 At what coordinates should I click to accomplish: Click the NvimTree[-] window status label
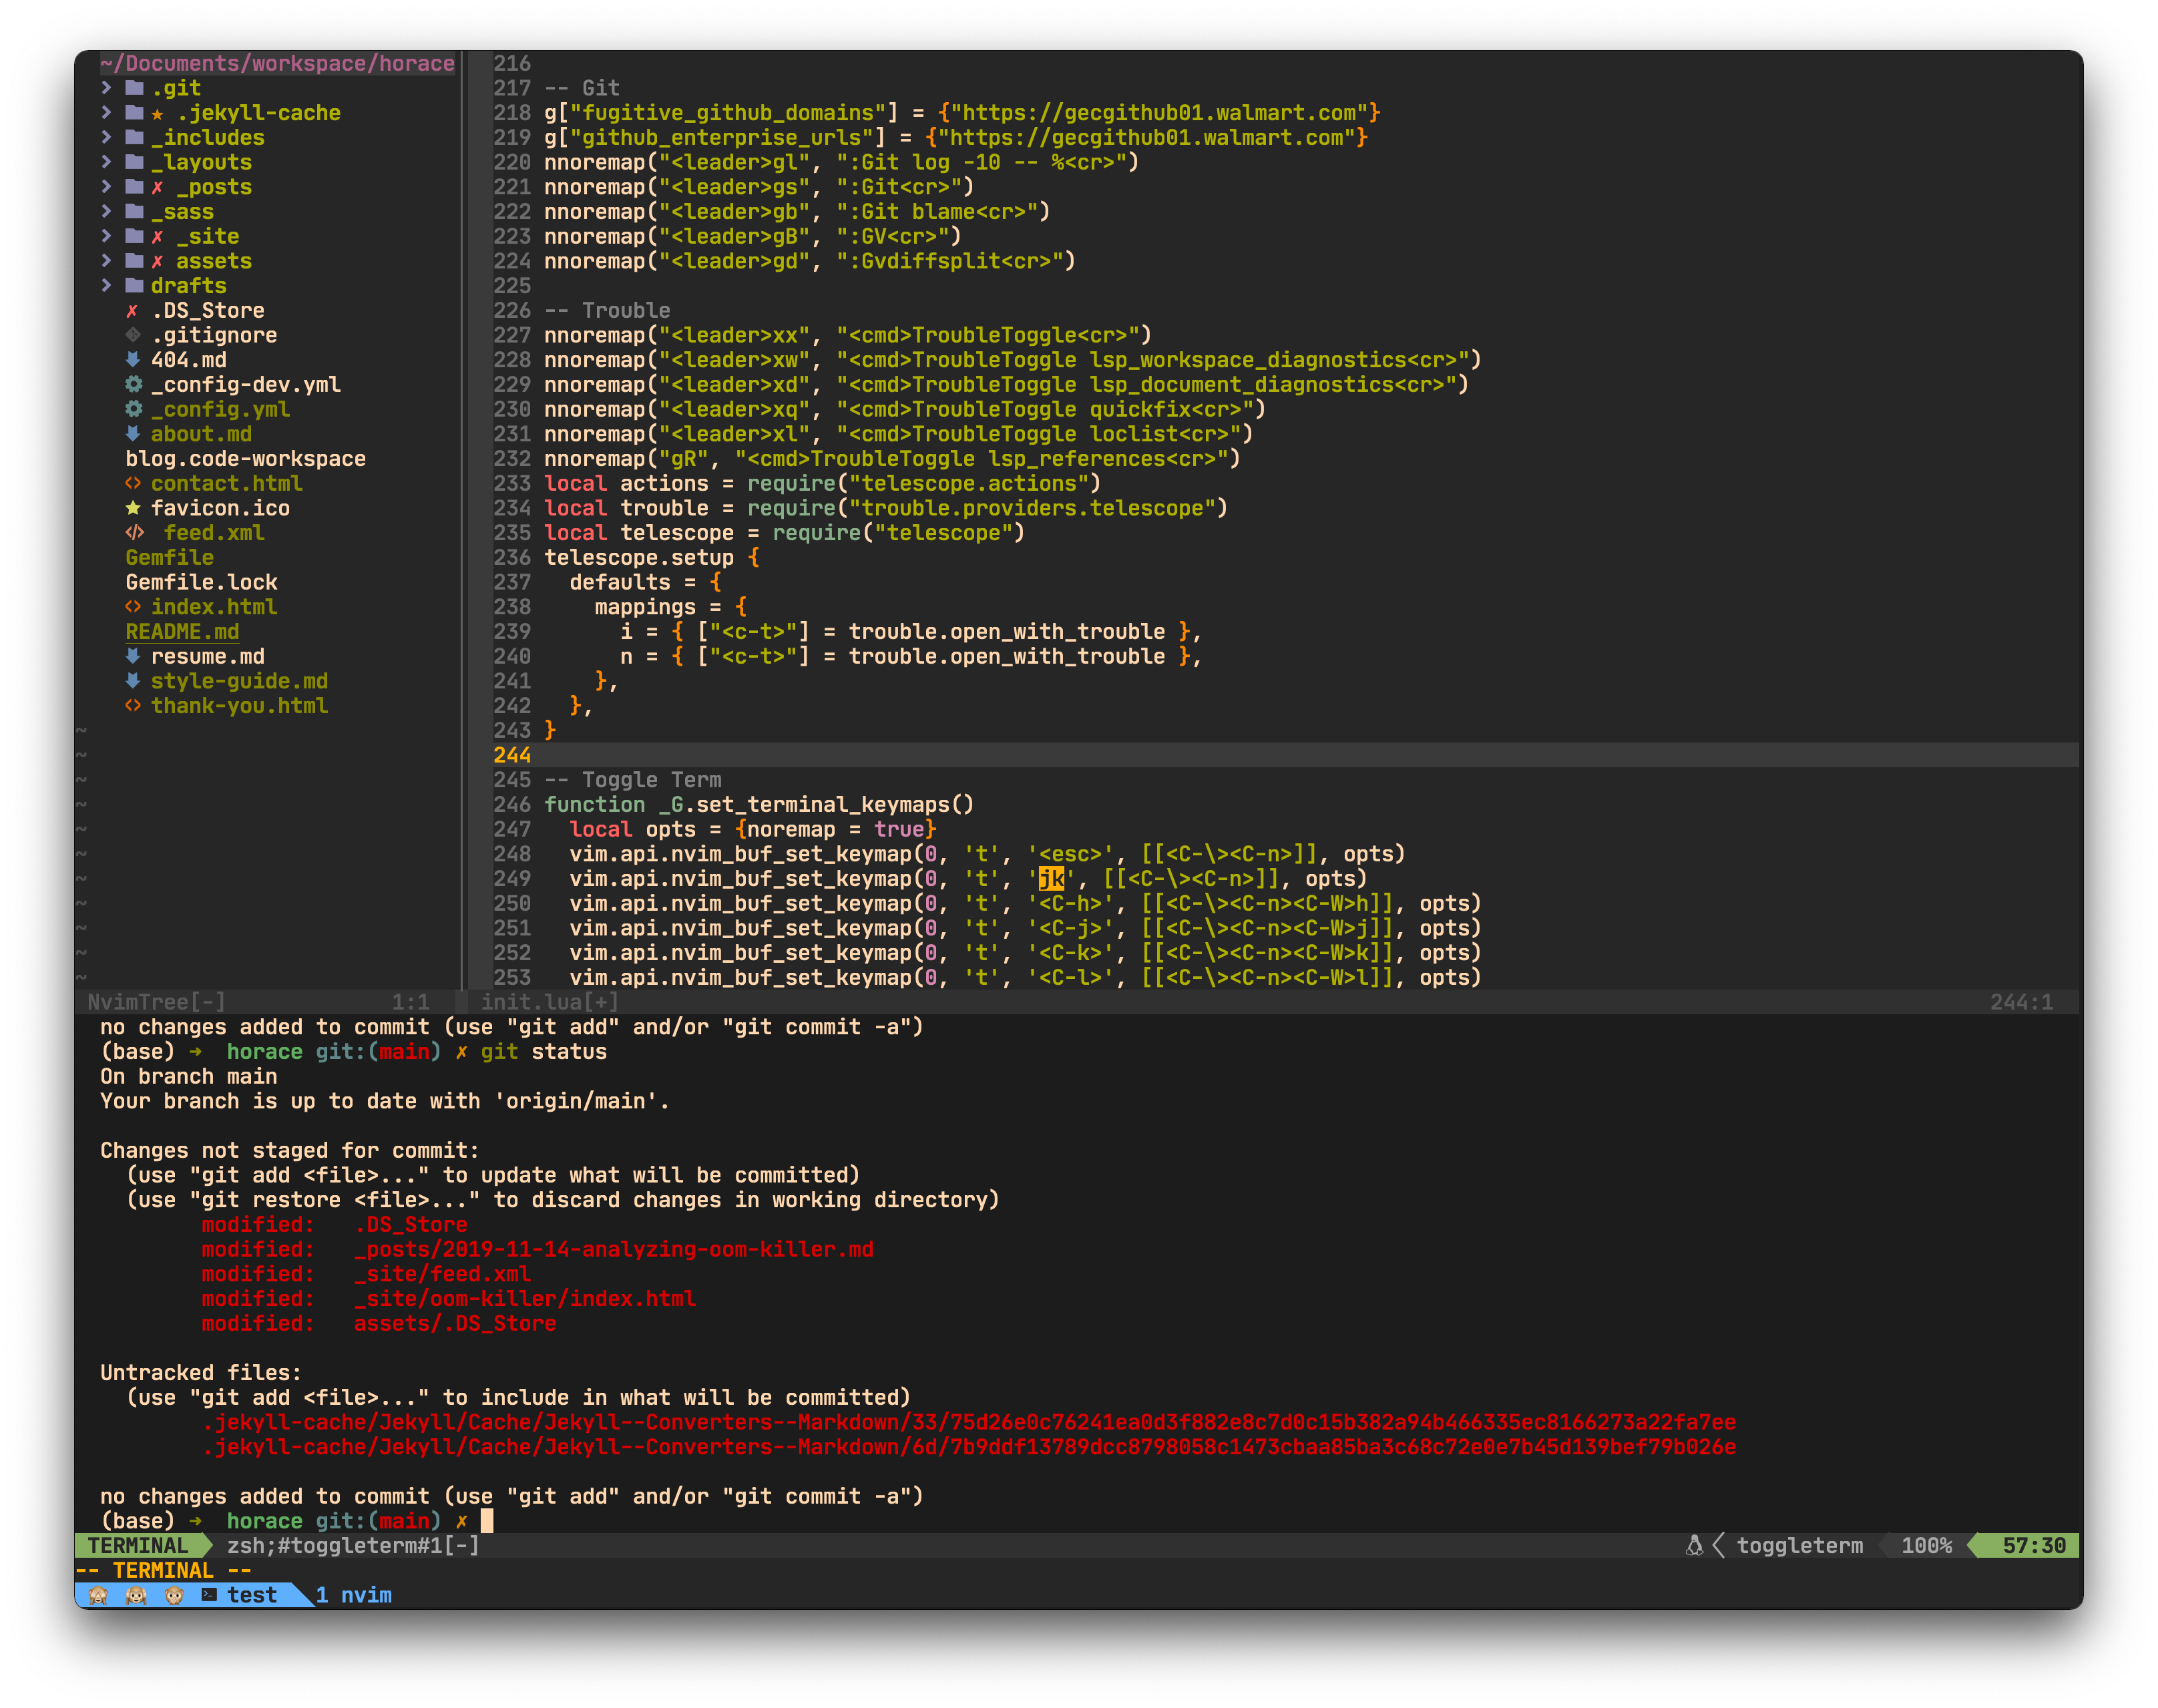(156, 1001)
